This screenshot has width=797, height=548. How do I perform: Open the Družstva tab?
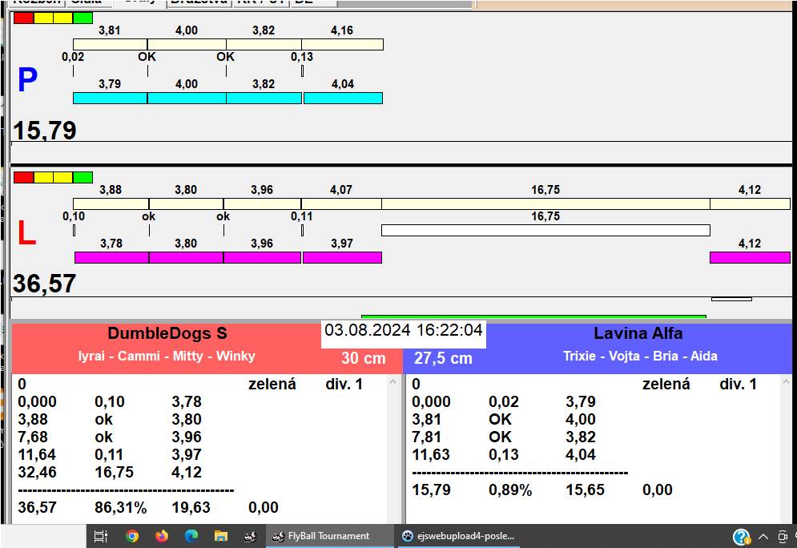point(198,2)
